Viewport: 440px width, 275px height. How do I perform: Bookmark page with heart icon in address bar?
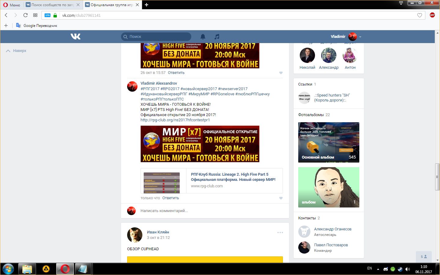420,15
